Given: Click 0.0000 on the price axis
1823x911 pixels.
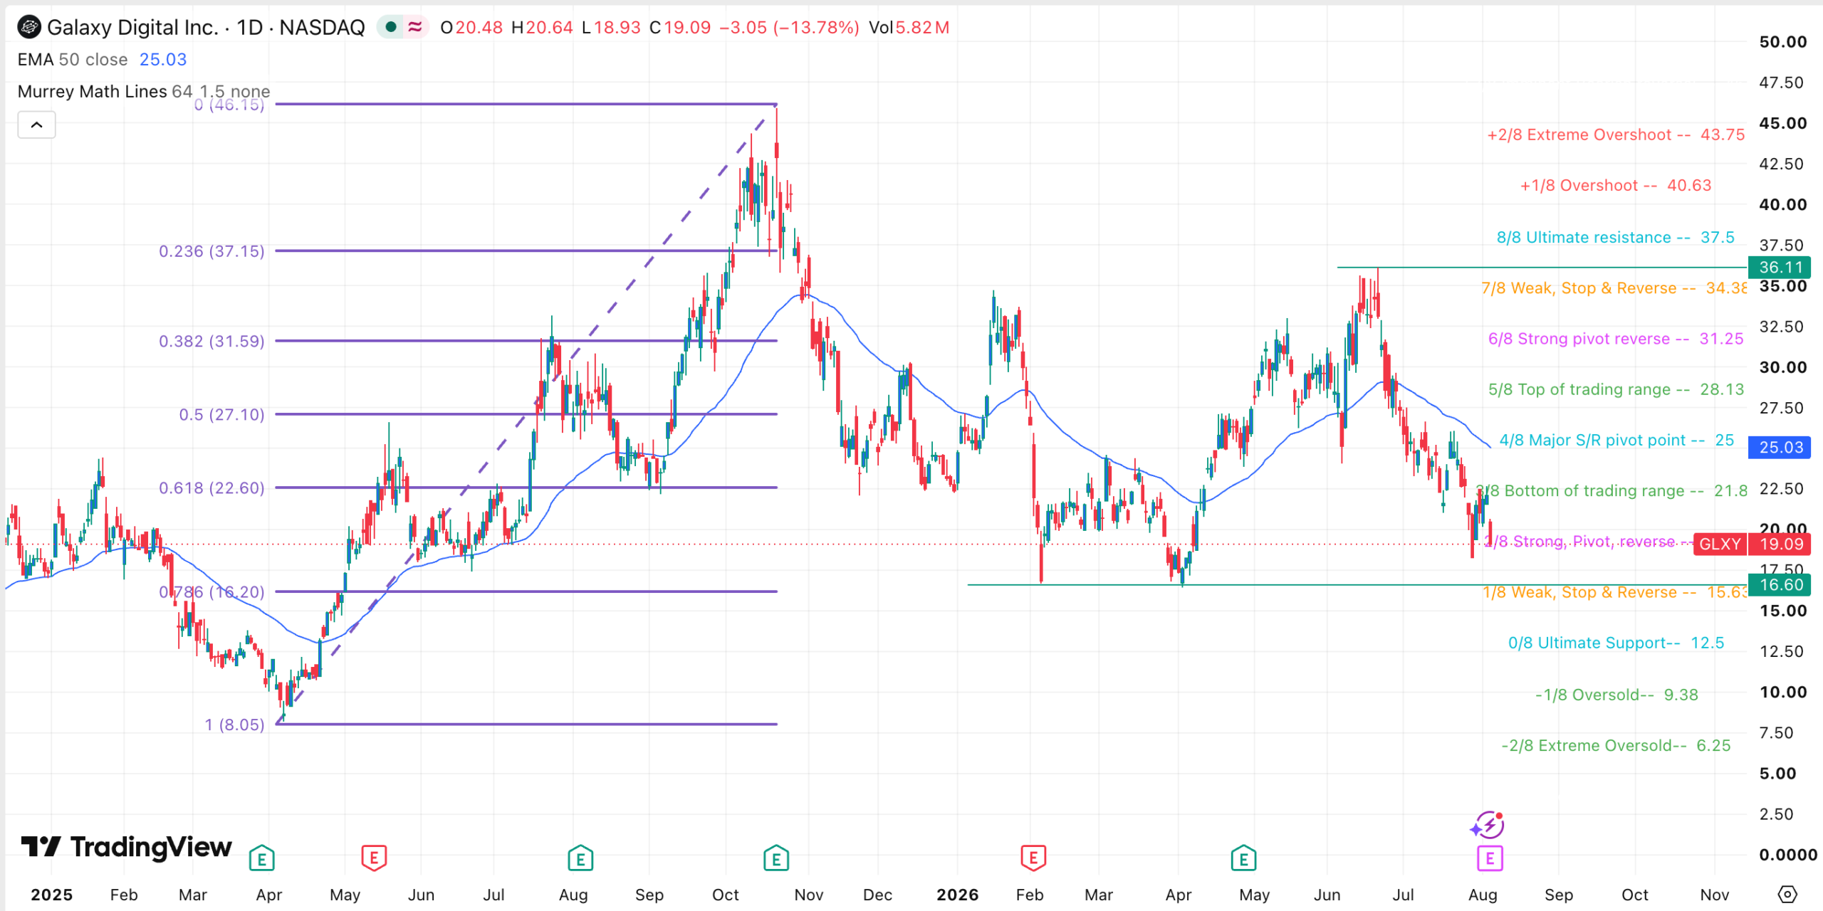Looking at the screenshot, I should coord(1787,855).
